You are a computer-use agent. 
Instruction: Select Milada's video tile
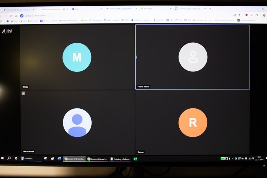tap(77, 57)
